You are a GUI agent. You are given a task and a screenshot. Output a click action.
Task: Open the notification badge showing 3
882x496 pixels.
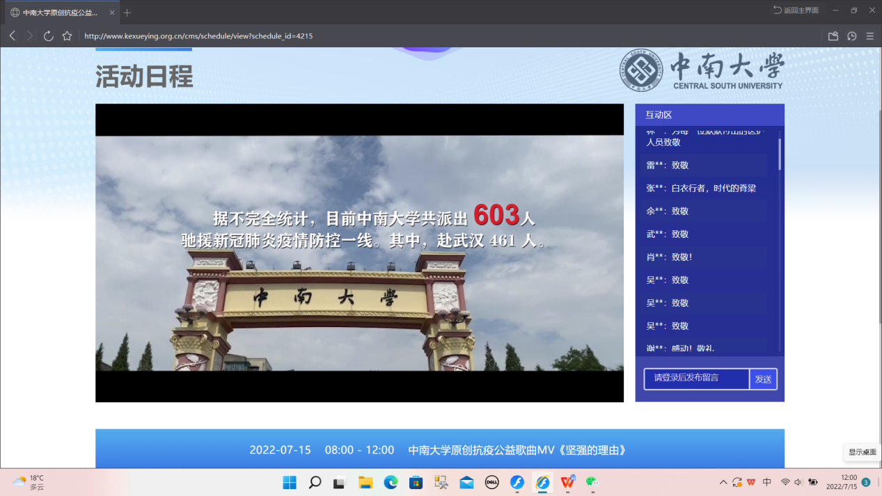[866, 482]
